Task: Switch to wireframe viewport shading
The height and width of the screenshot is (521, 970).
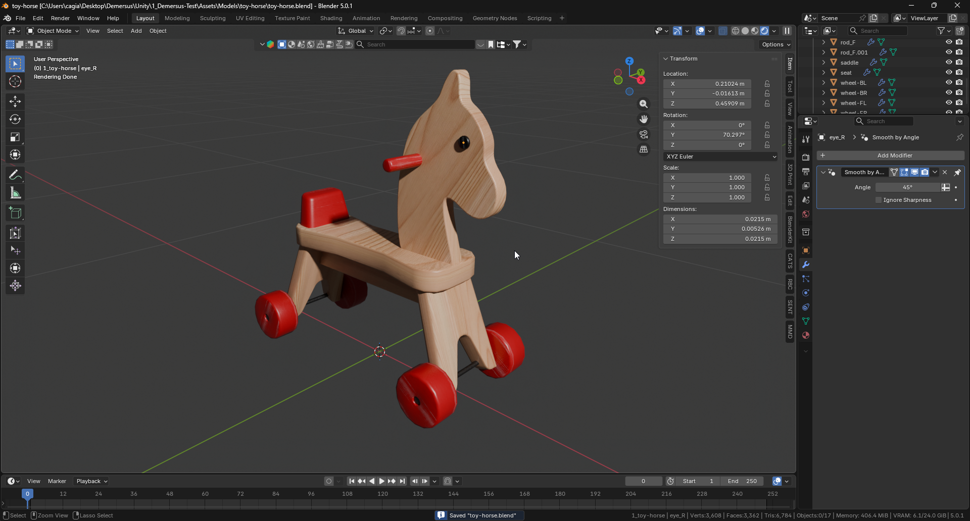Action: 736,31
